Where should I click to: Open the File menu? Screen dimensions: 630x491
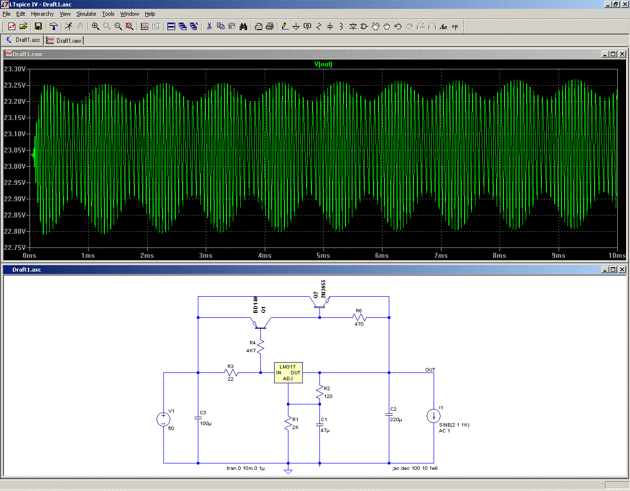pyautogui.click(x=6, y=14)
